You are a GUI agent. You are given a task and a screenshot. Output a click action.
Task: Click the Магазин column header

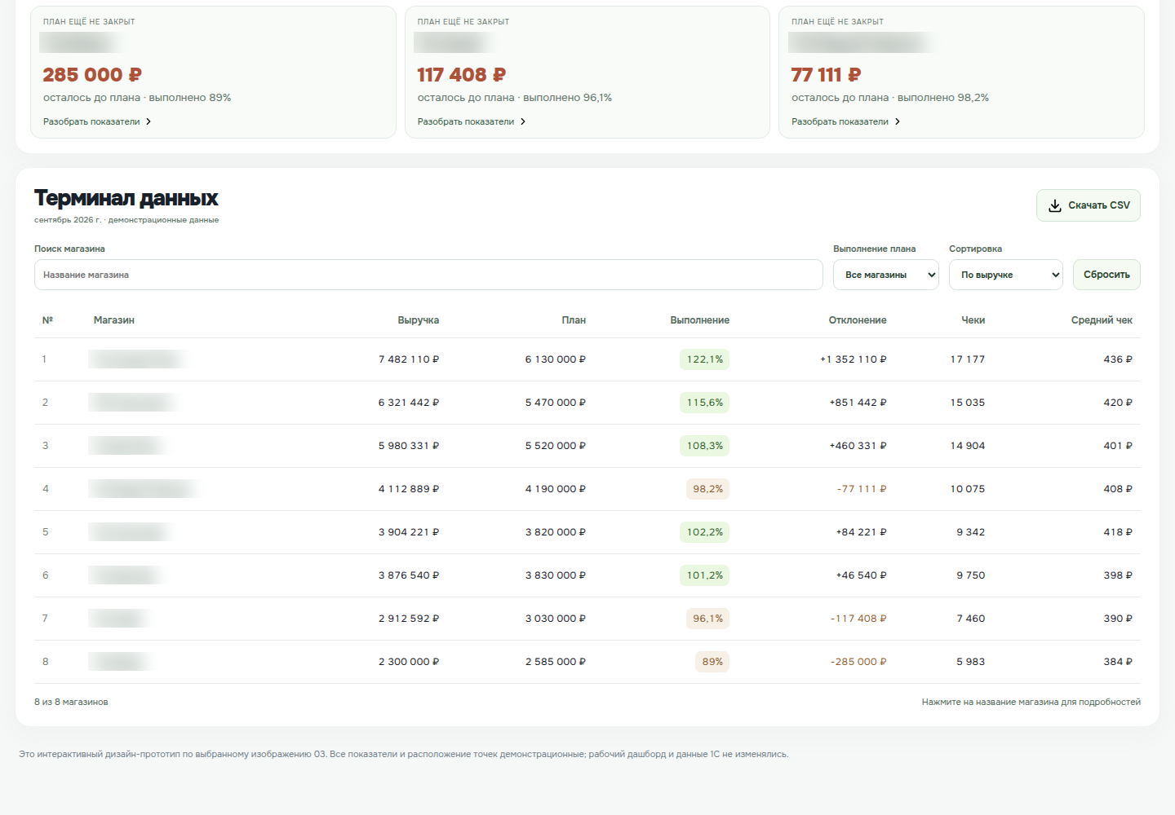(114, 320)
